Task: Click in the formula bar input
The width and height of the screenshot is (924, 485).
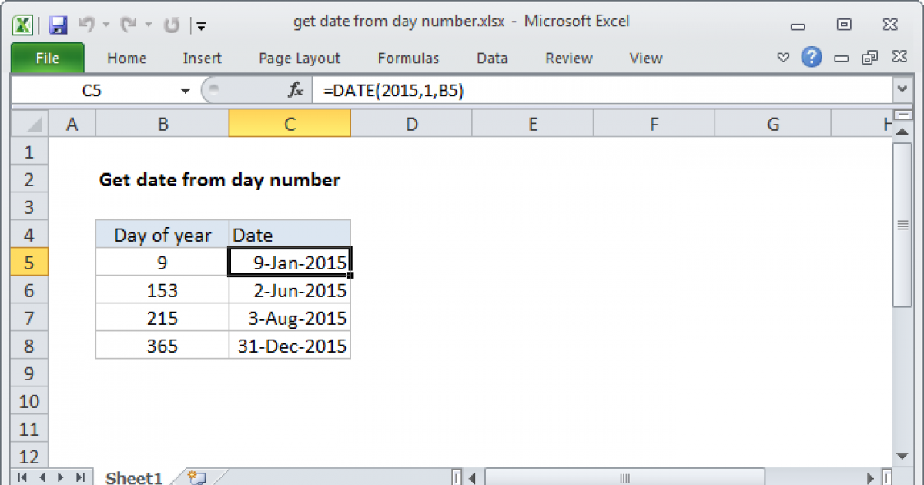Action: [601, 91]
